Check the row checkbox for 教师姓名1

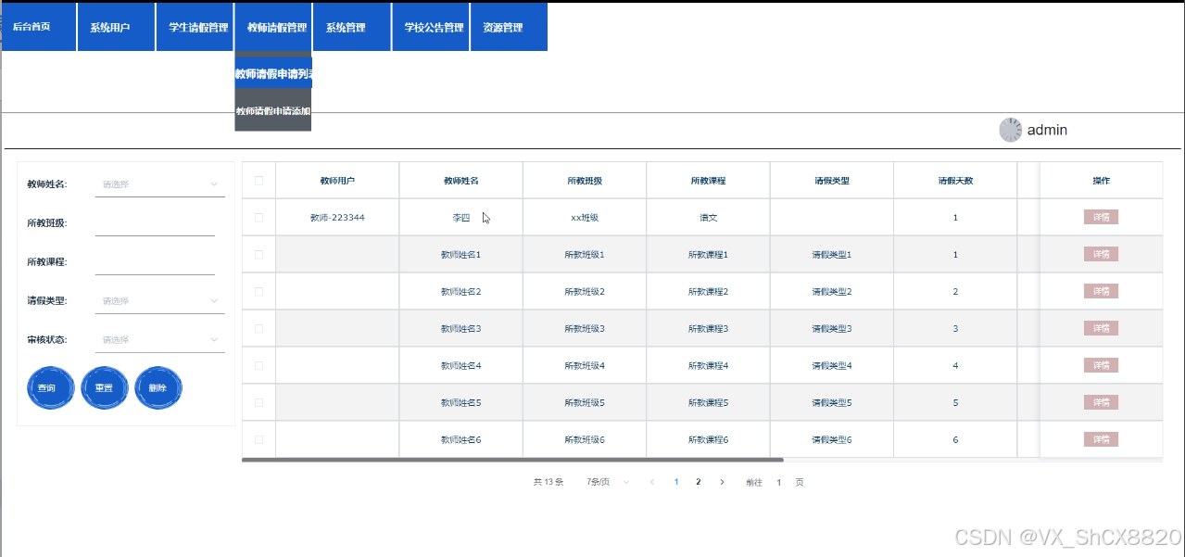(x=259, y=255)
